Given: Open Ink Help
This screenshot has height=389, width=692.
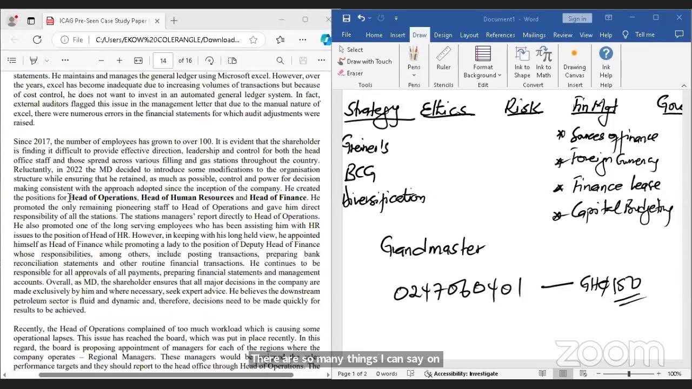Looking at the screenshot, I should pyautogui.click(x=606, y=62).
